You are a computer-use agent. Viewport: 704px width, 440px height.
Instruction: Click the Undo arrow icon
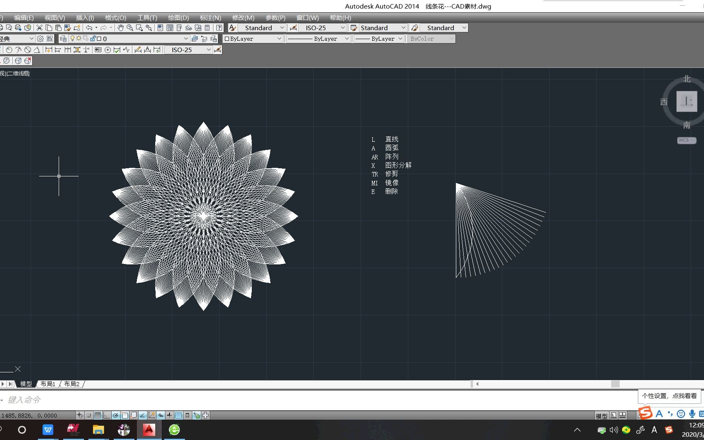click(89, 28)
